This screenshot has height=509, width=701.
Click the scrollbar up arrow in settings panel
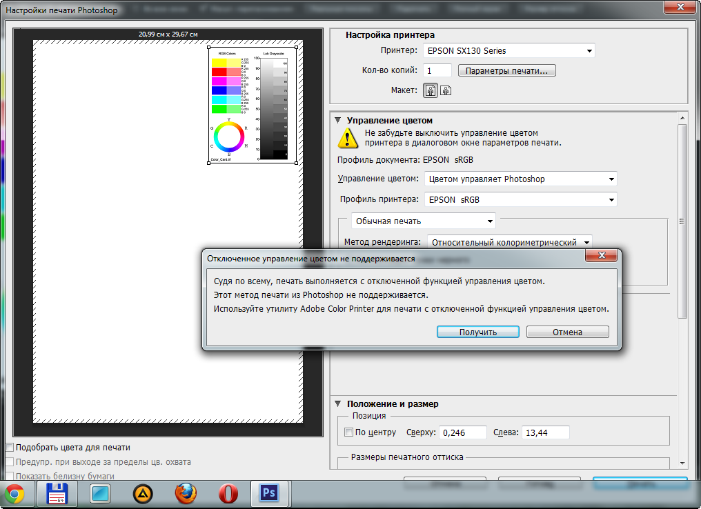[682, 118]
